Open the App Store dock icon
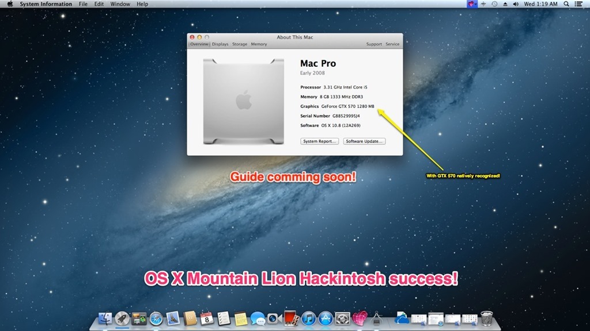The image size is (590, 331). click(x=326, y=318)
